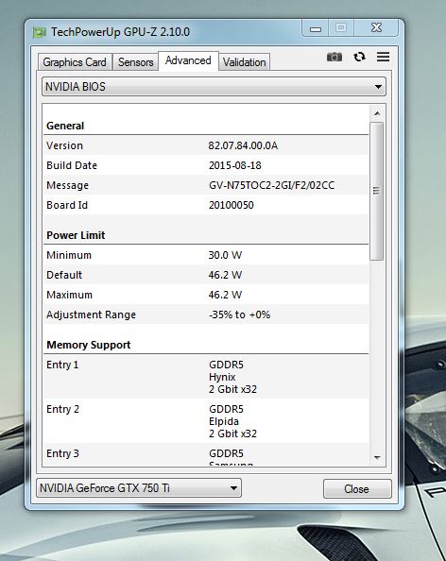Image resolution: width=446 pixels, height=561 pixels.
Task: Click the General section header
Action: click(65, 126)
